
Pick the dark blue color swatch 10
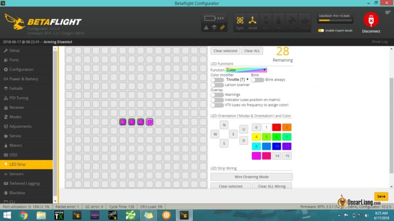277,146
